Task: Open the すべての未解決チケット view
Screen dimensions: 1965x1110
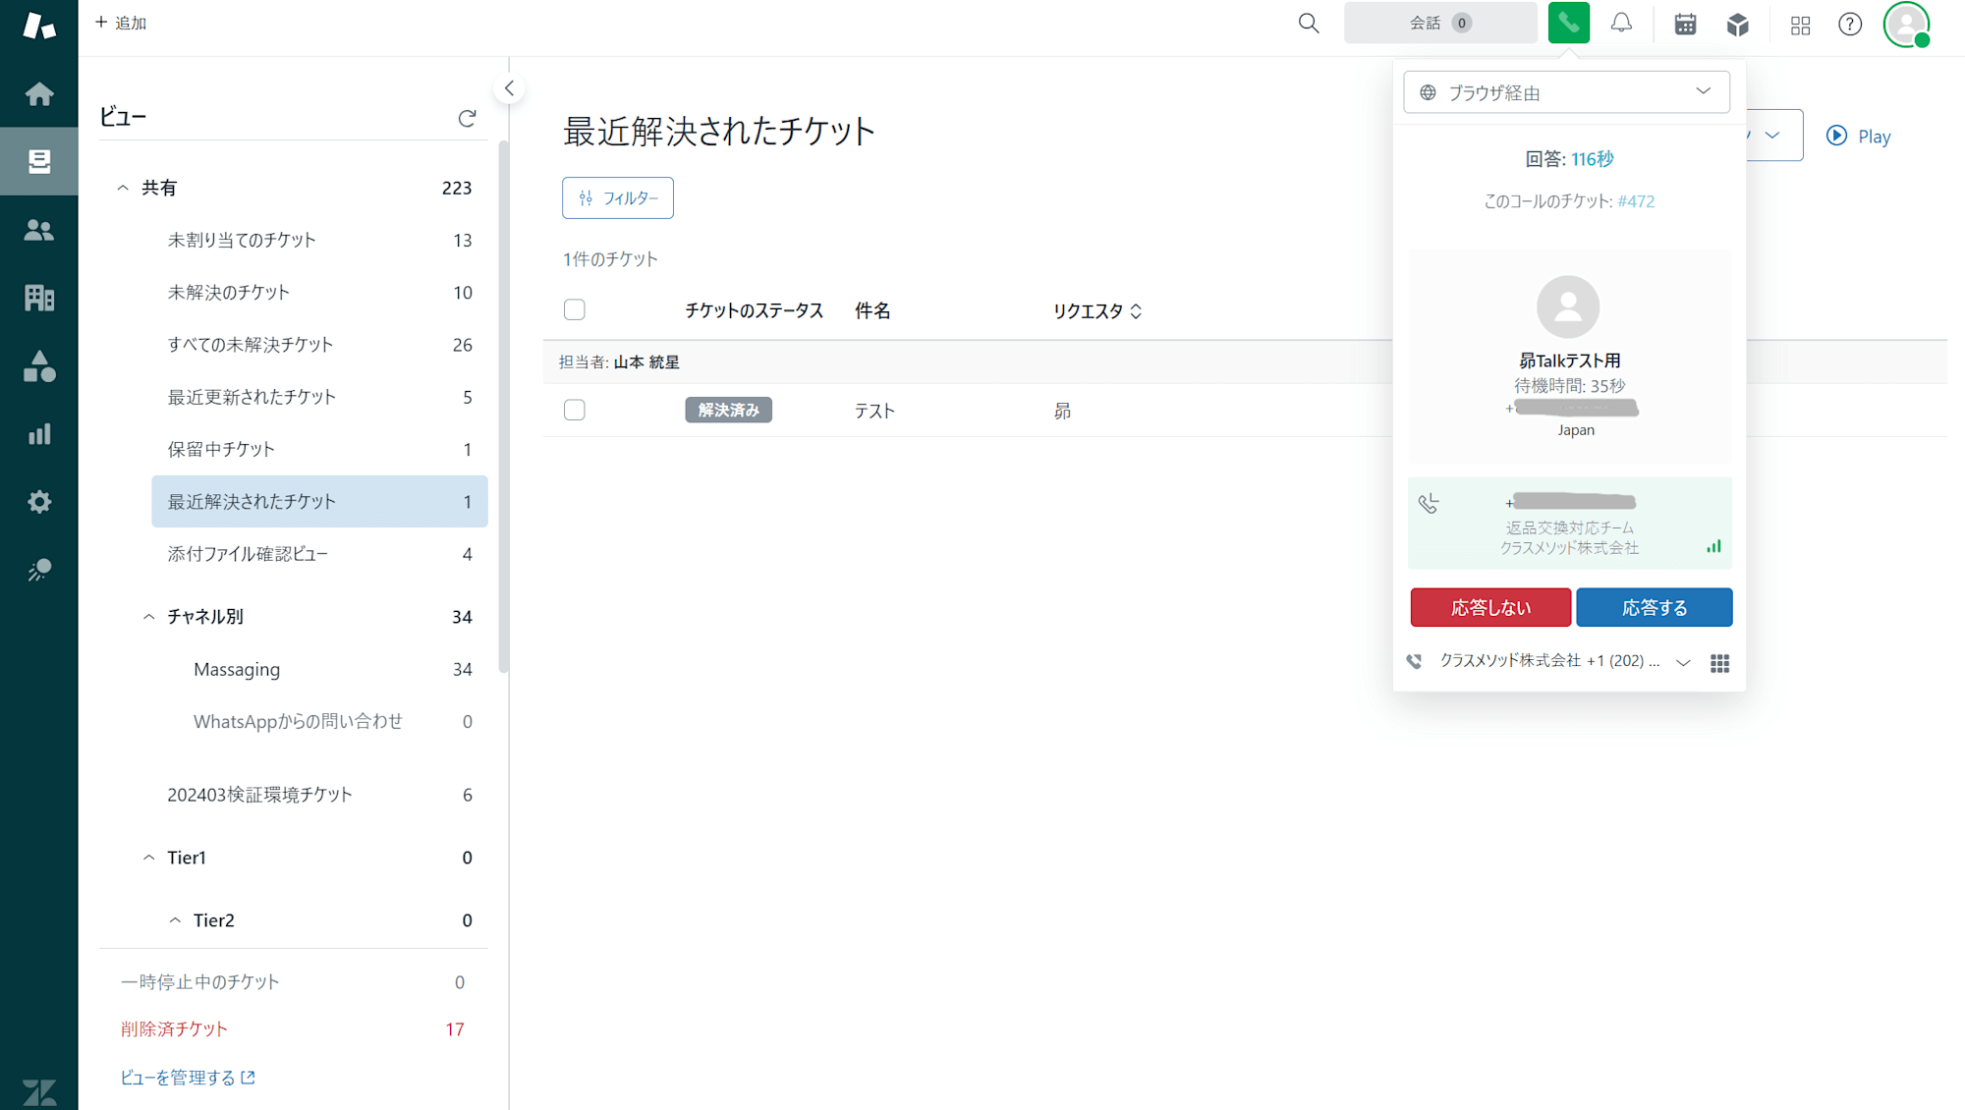Action: (319, 345)
